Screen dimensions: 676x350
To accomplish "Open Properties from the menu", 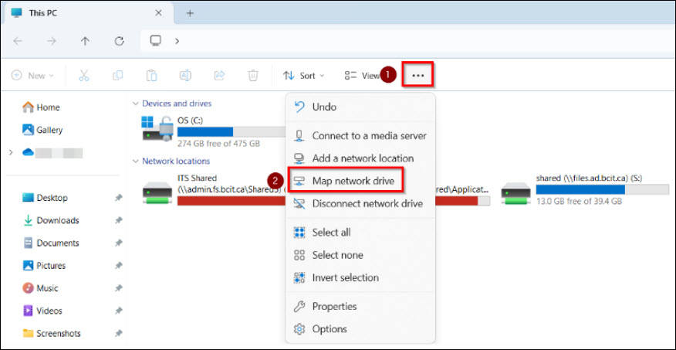I will pyautogui.click(x=360, y=307).
